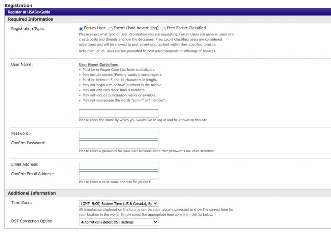331x233 pixels.
Task: Click the 'punctuation marks or symbols' guideline
Action: click(119, 95)
